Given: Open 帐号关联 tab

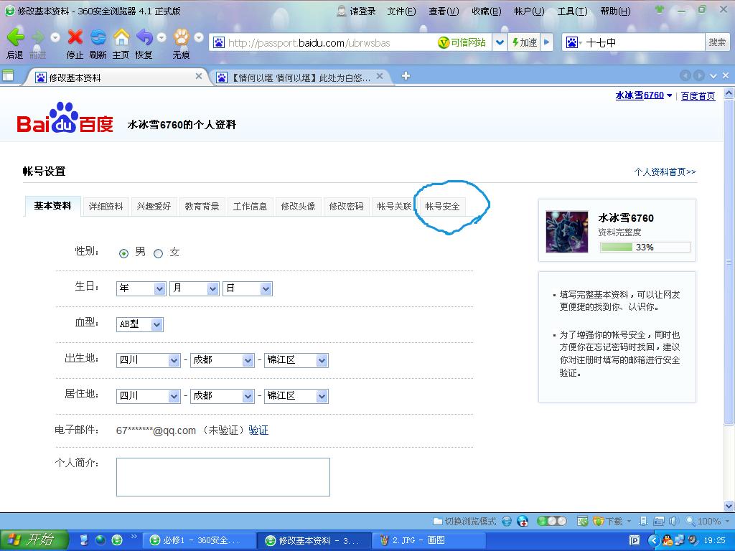Looking at the screenshot, I should pyautogui.click(x=394, y=206).
